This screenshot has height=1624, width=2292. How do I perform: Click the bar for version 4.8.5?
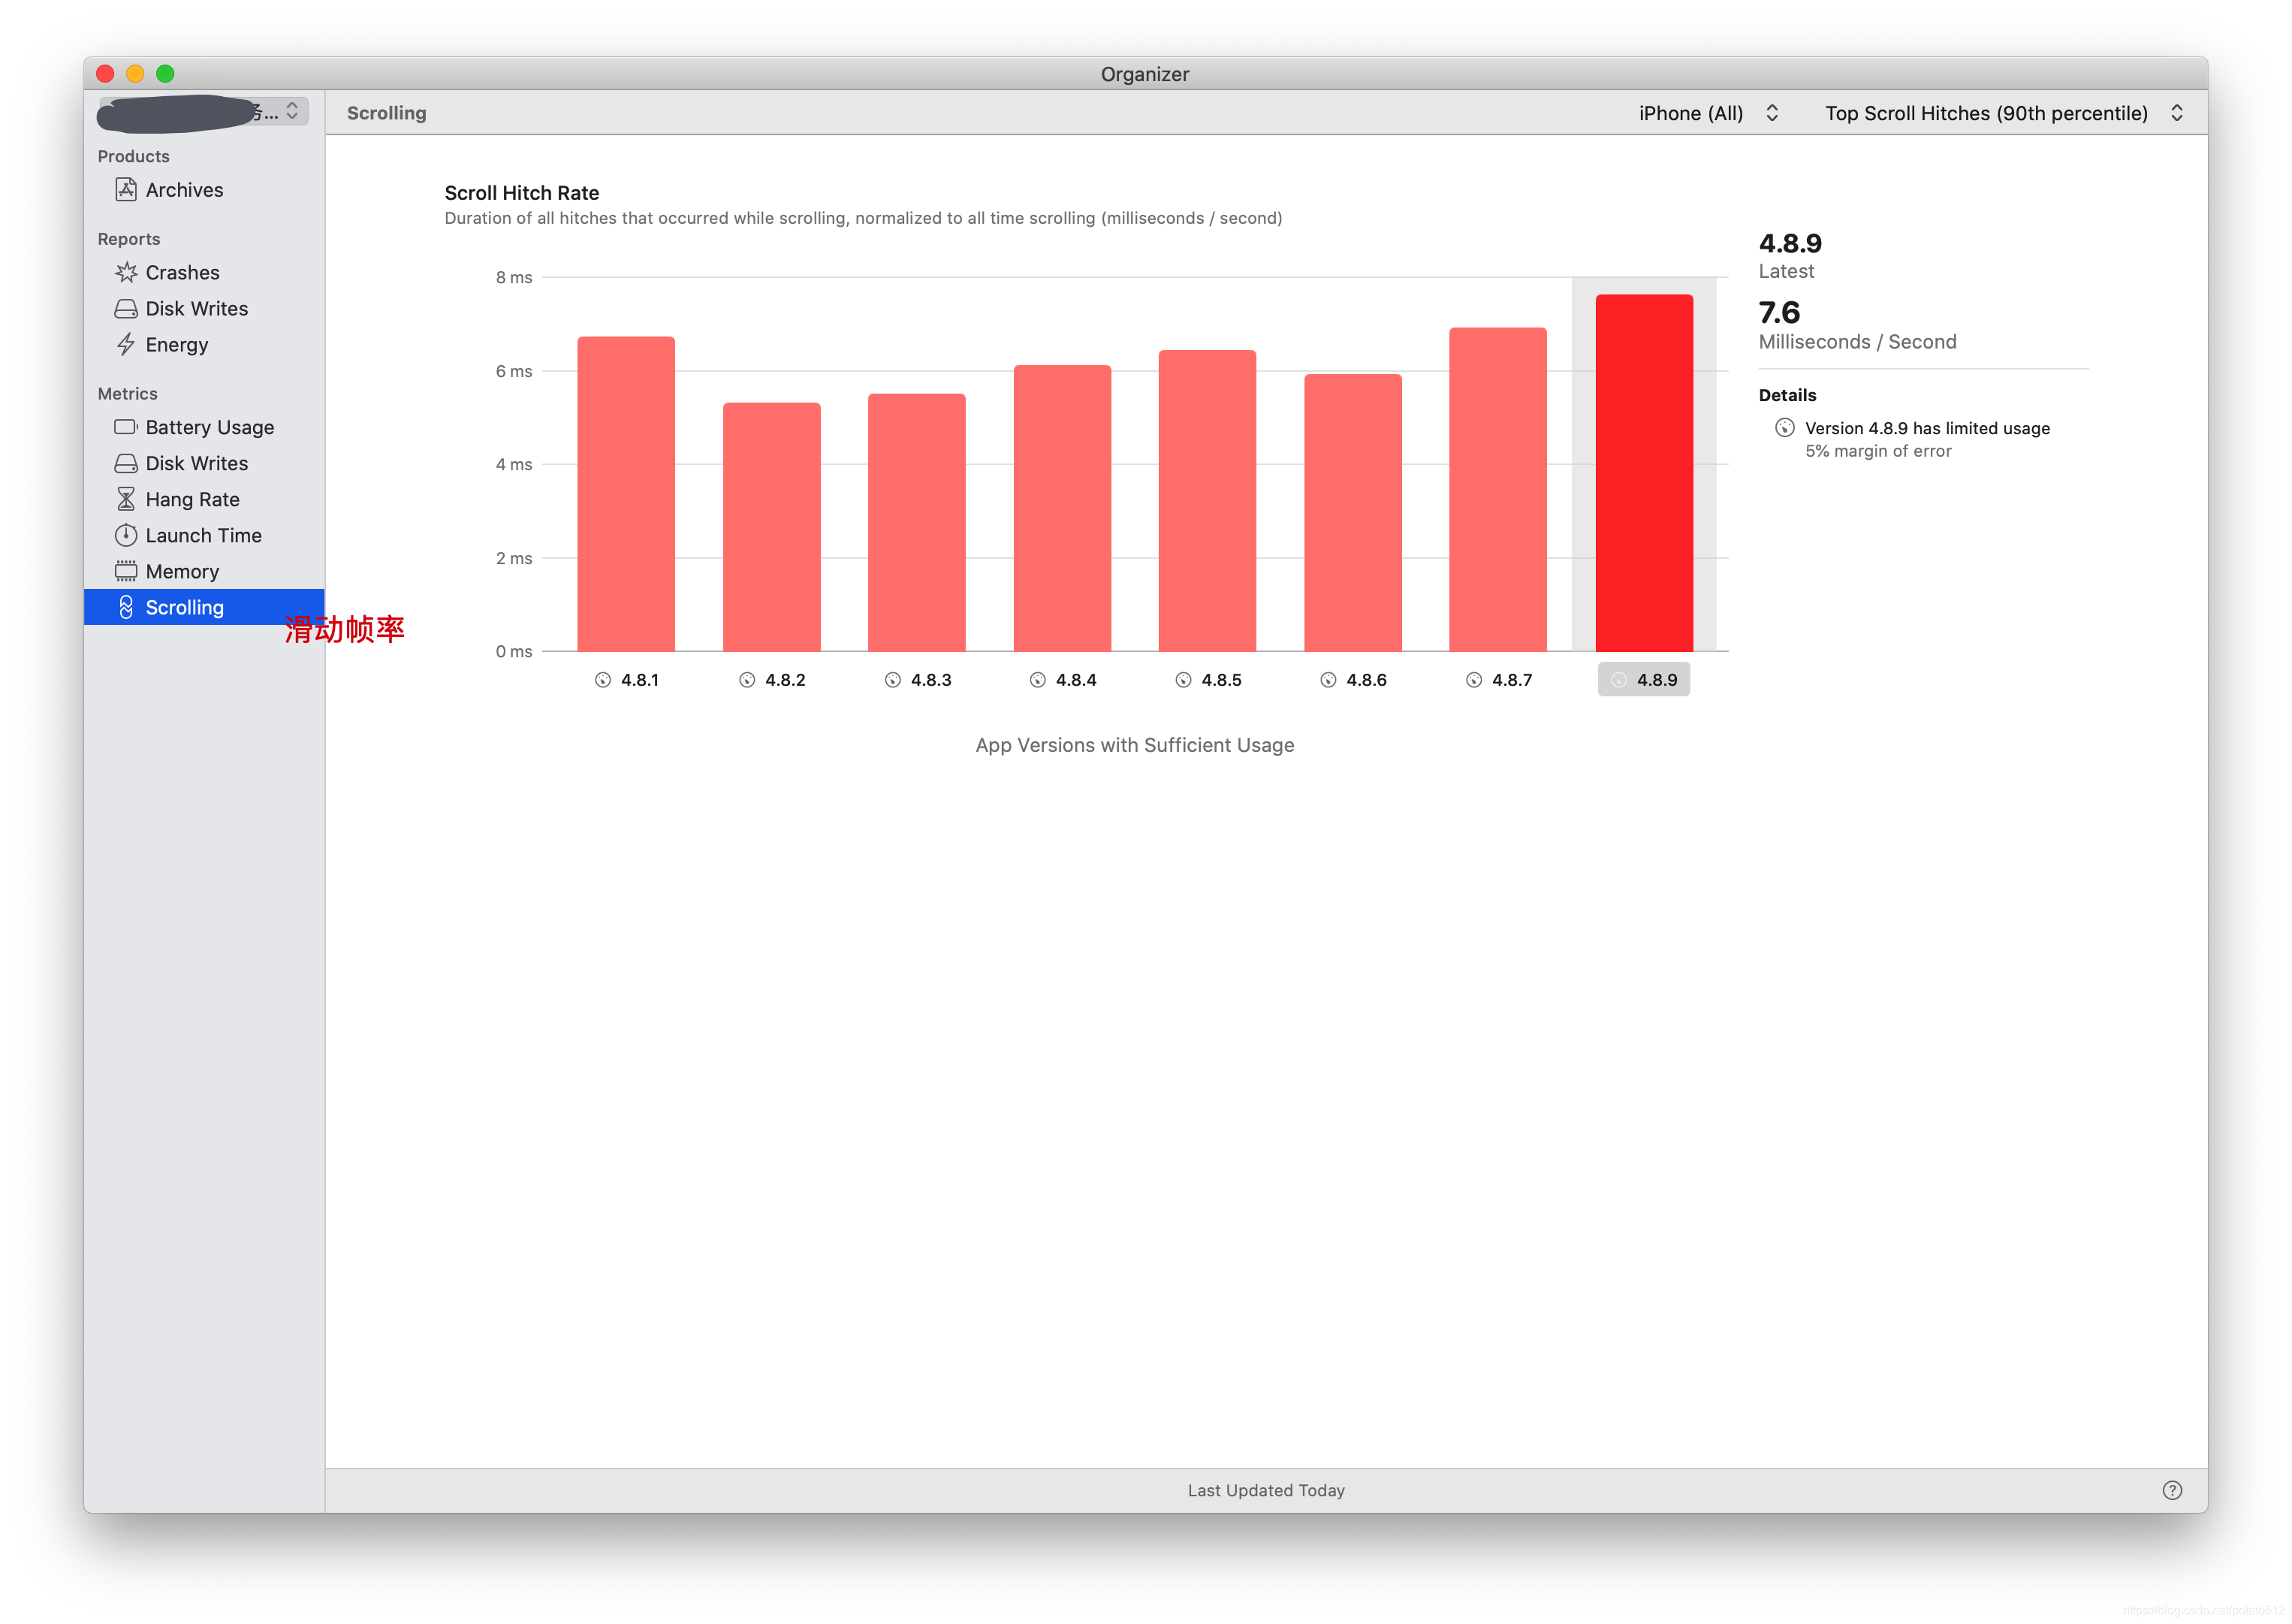(1207, 500)
